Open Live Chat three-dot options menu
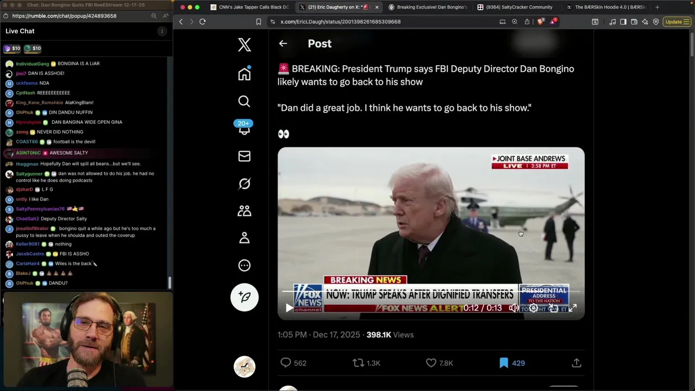The width and height of the screenshot is (695, 391). pos(162,31)
